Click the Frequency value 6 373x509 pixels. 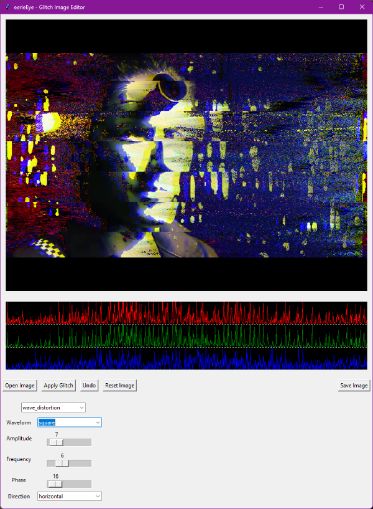[x=62, y=455]
